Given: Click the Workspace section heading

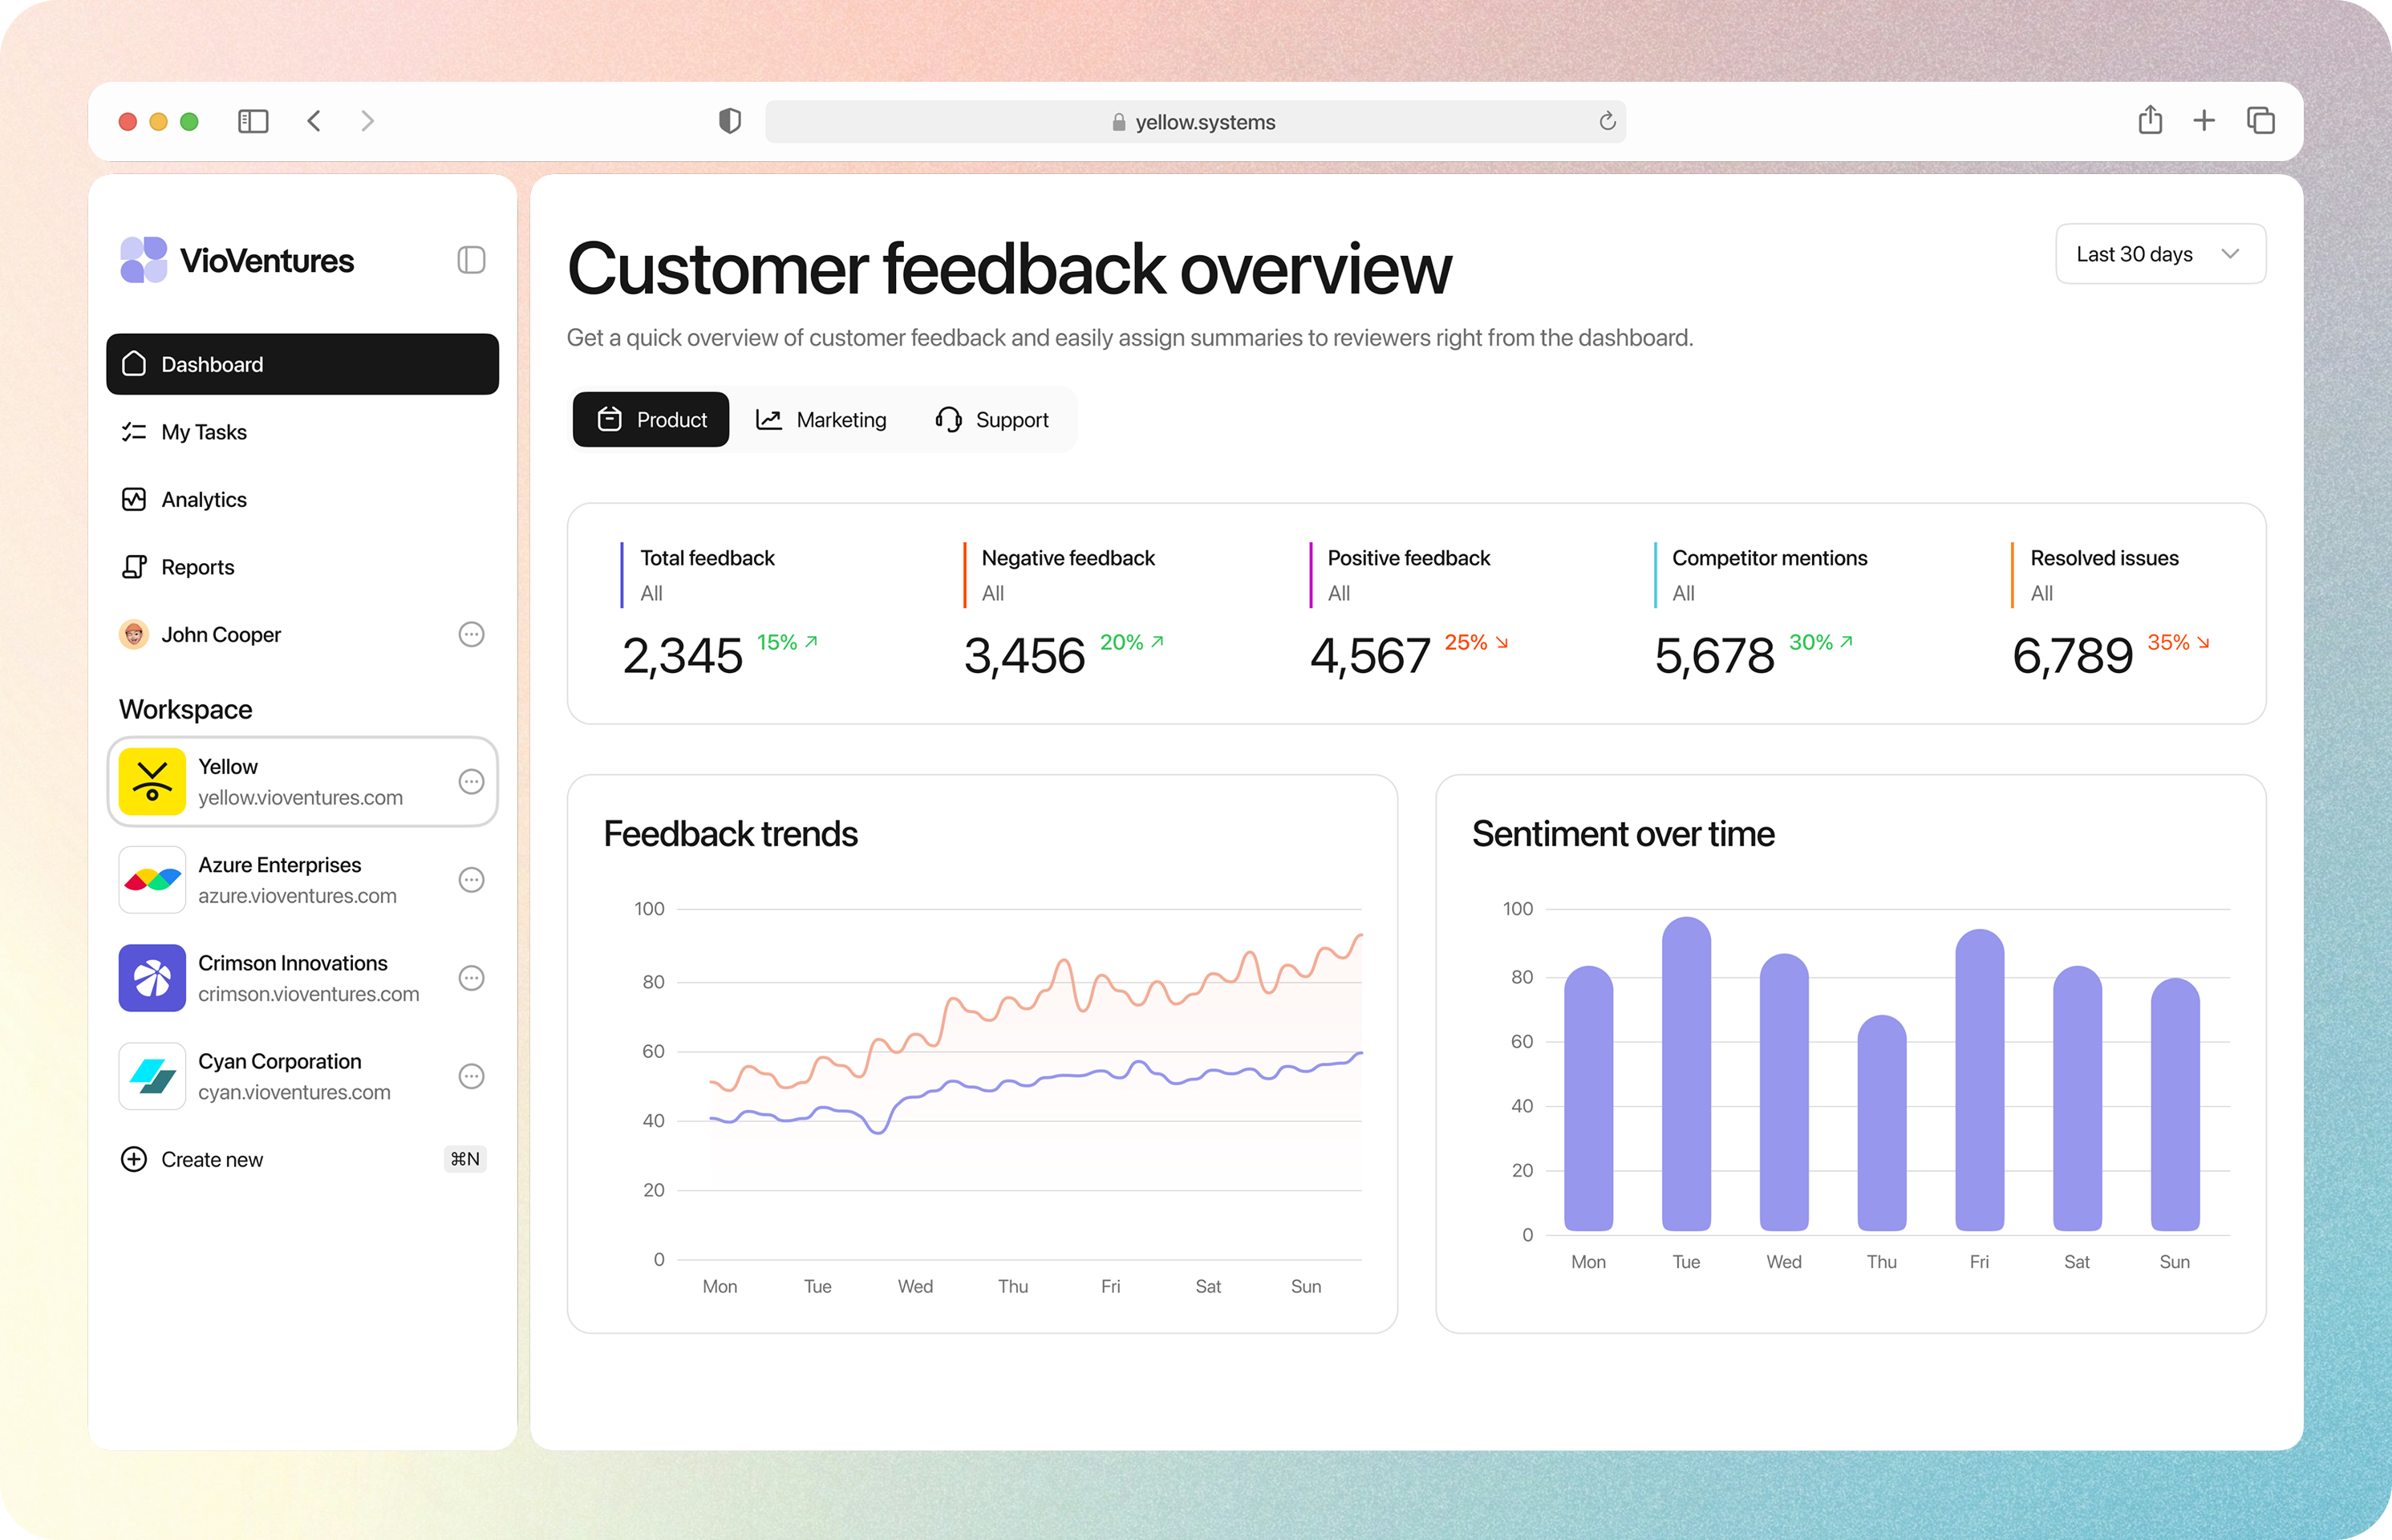Looking at the screenshot, I should pos(185,709).
